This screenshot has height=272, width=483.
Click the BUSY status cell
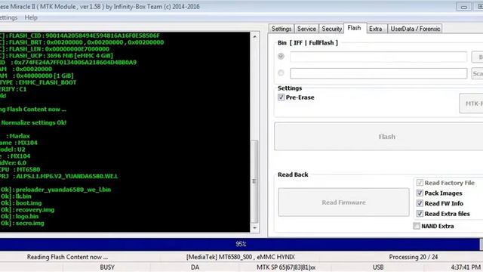[107, 267]
